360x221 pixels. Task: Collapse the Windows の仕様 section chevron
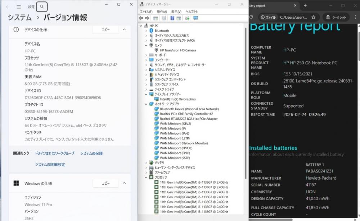point(124,183)
